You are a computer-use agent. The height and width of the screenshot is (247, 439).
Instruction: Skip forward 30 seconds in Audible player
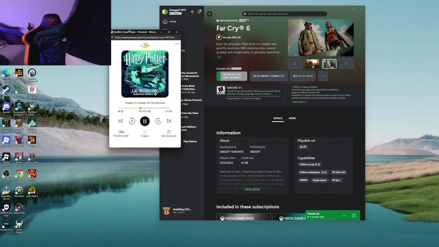158,121
